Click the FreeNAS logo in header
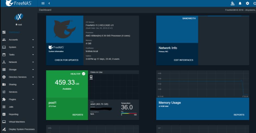 18,3
